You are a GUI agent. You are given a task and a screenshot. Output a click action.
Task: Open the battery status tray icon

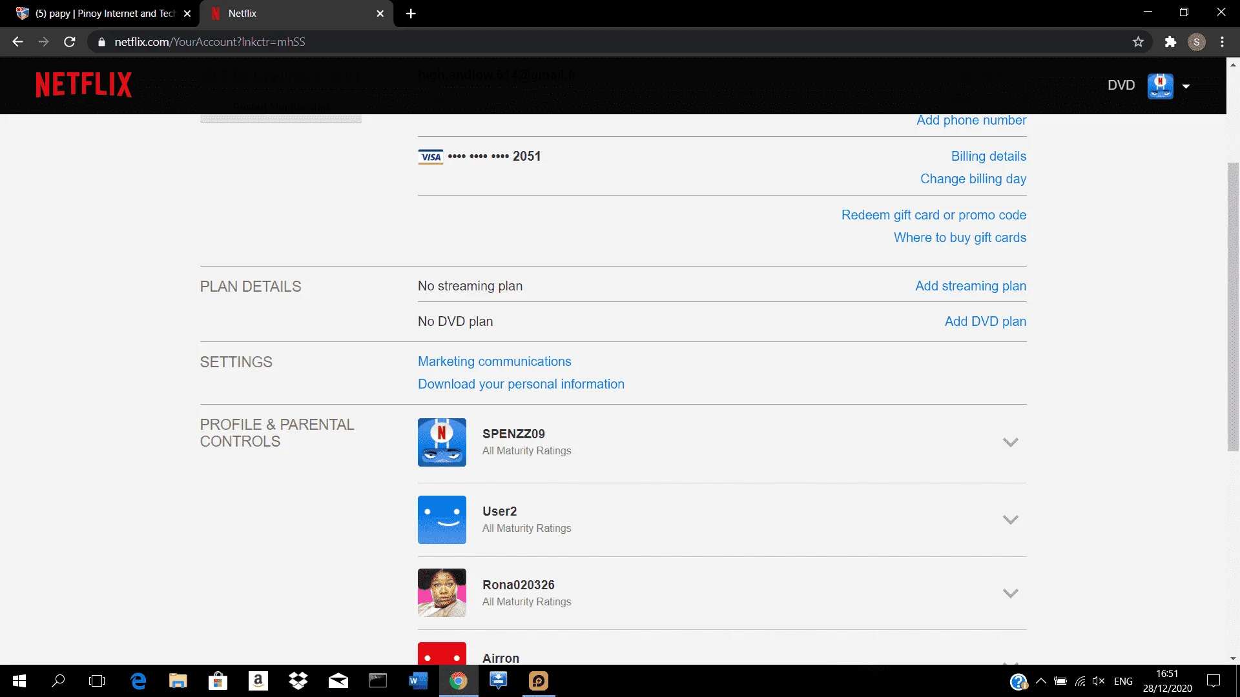(x=1060, y=681)
